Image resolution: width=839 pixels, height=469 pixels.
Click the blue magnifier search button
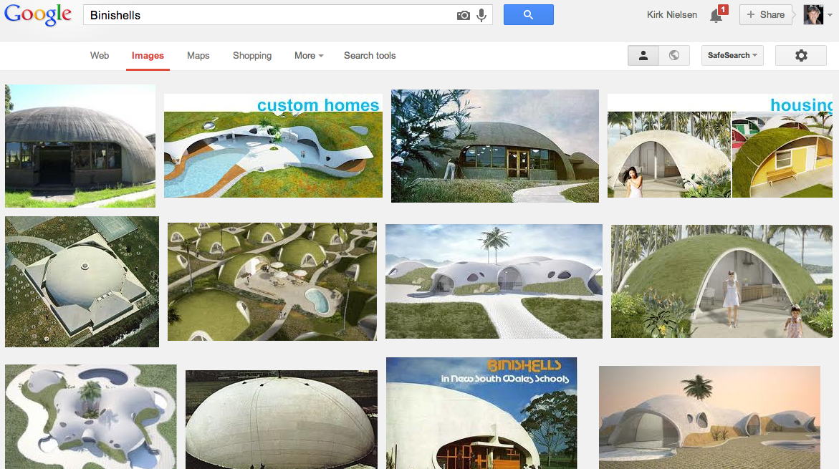pos(529,15)
